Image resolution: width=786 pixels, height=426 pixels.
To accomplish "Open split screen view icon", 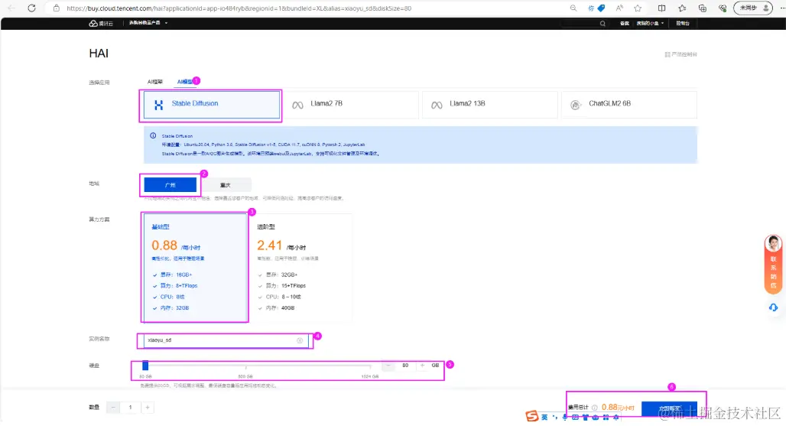I will (661, 8).
